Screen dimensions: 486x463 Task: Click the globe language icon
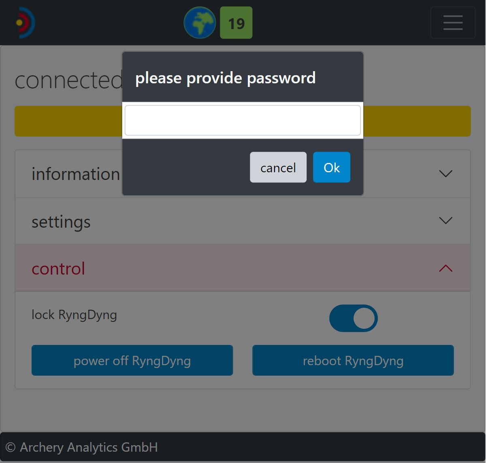pos(200,23)
